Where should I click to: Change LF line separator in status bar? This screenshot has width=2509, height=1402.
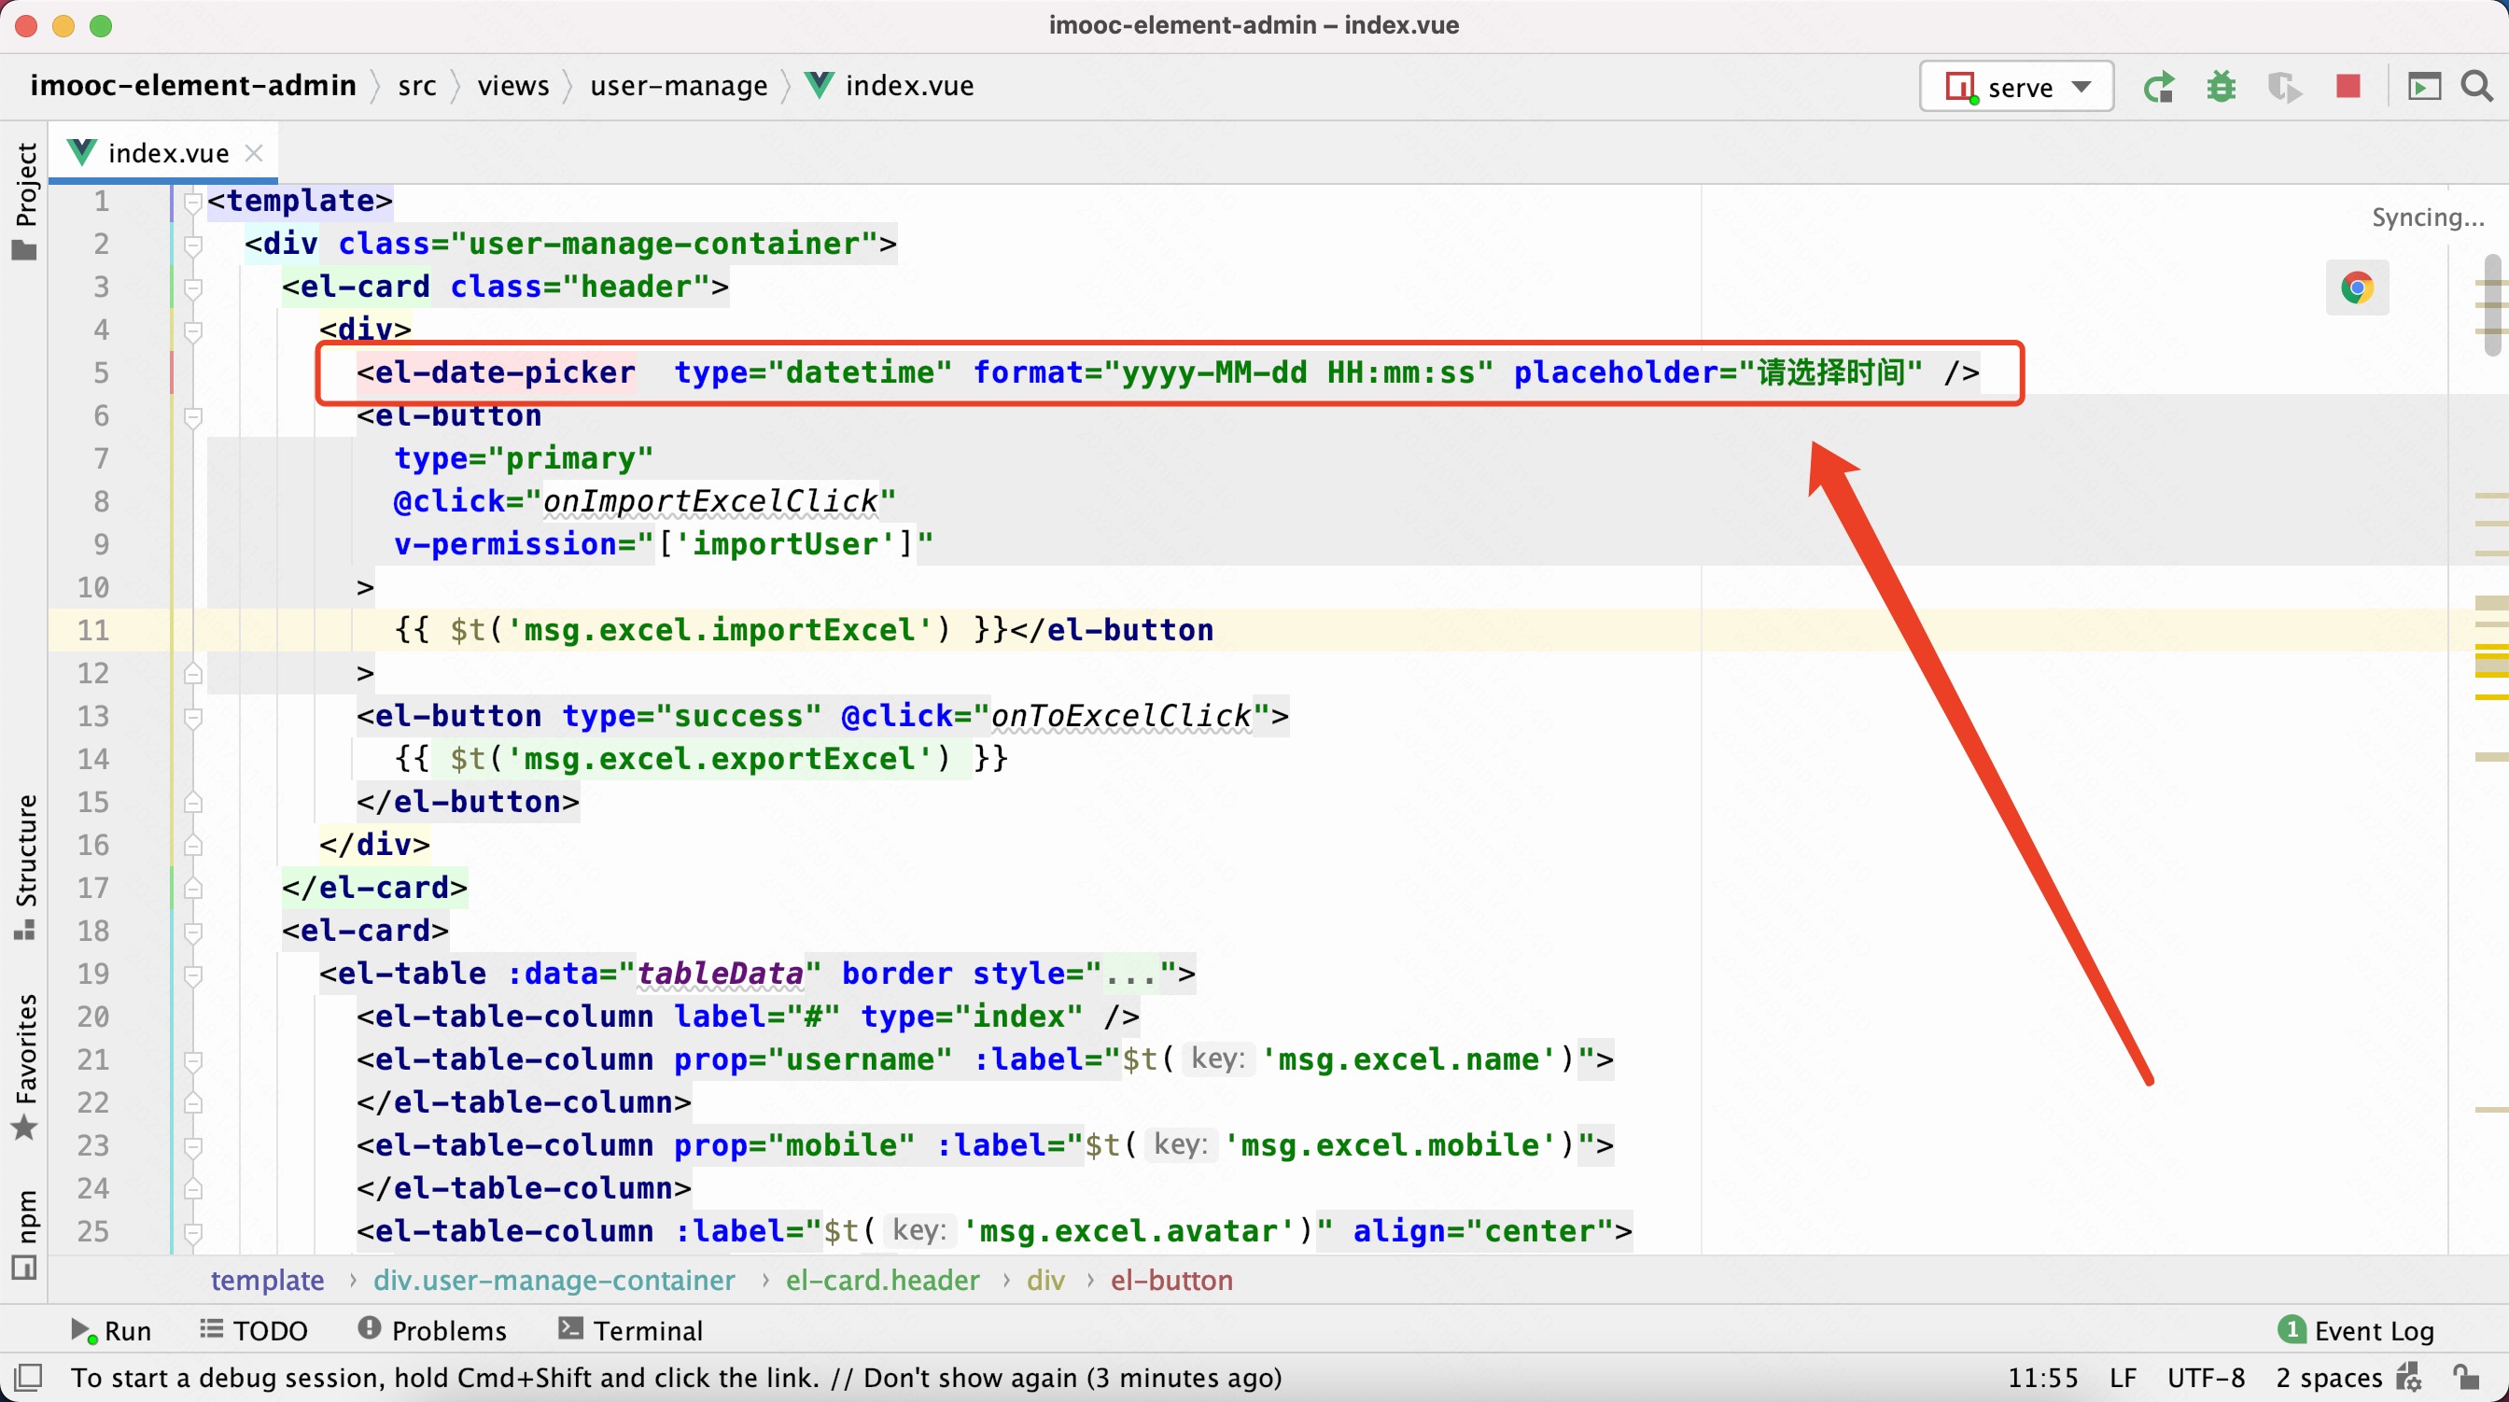[x=2124, y=1378]
